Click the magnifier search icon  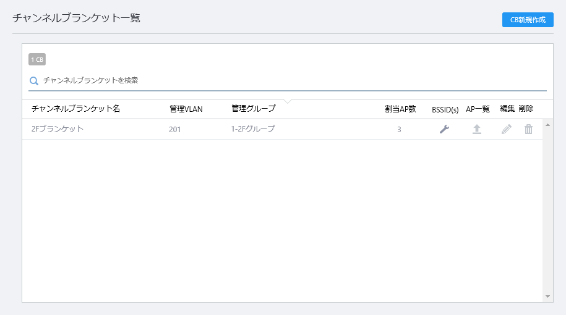pos(34,81)
